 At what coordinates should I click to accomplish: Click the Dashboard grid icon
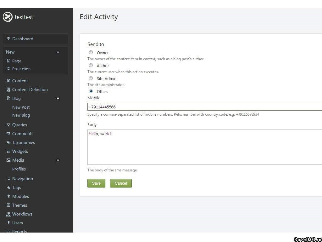8,39
